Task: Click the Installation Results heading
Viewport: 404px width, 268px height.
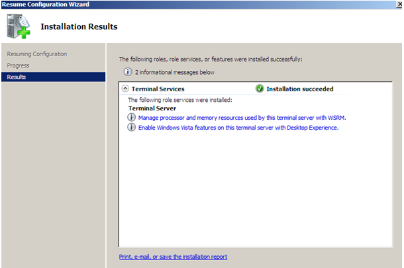Action: [79, 26]
